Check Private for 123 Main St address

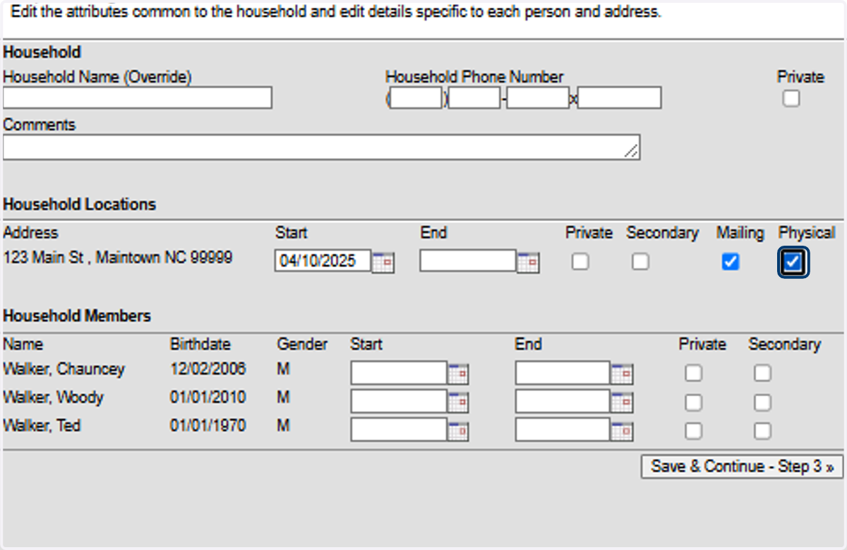(x=580, y=262)
